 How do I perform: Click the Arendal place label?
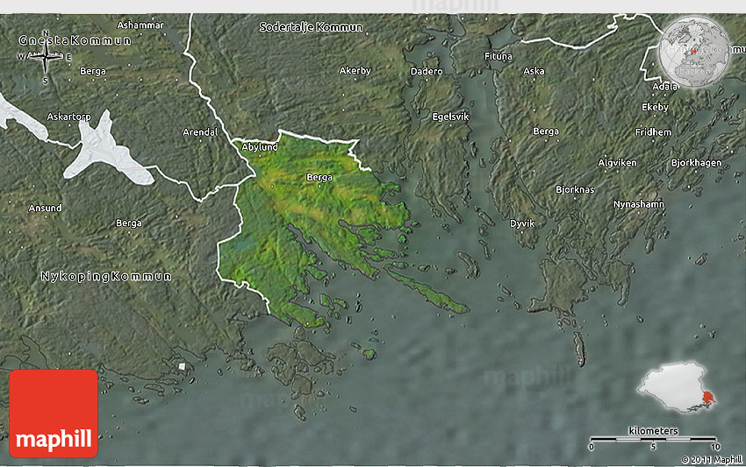point(199,132)
